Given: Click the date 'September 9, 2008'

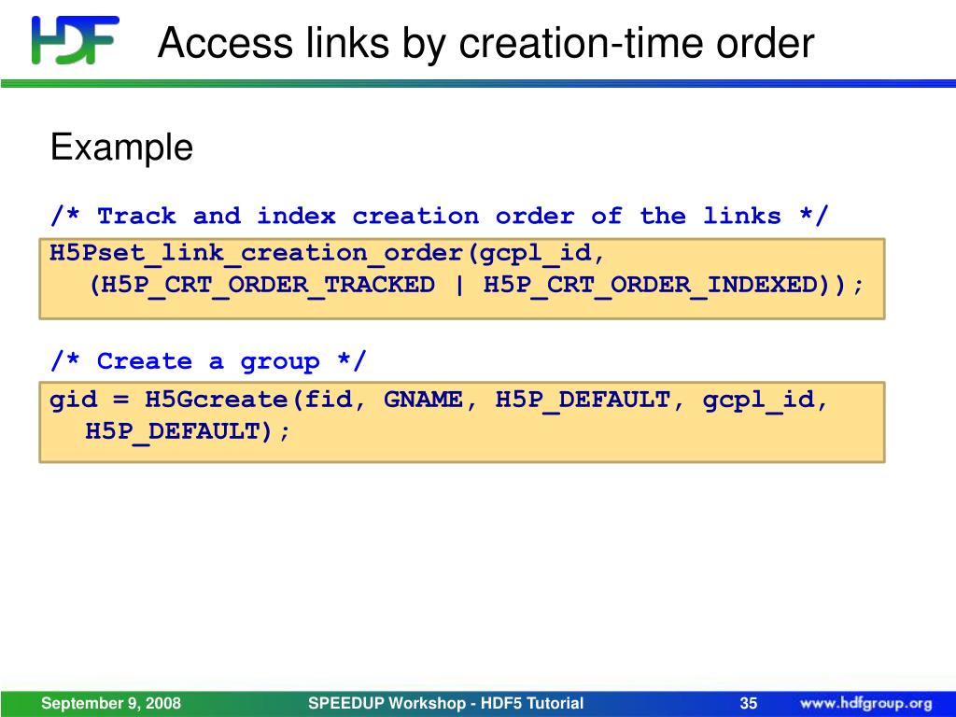Looking at the screenshot, I should point(111,703).
